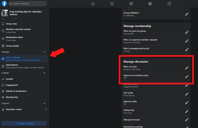Edit Who can join the group
This screenshot has height=128, width=198.
[x=187, y=32]
